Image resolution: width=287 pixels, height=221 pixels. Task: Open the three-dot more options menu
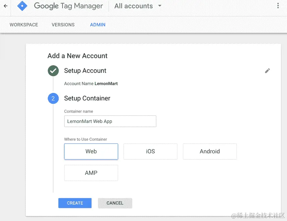[278, 6]
